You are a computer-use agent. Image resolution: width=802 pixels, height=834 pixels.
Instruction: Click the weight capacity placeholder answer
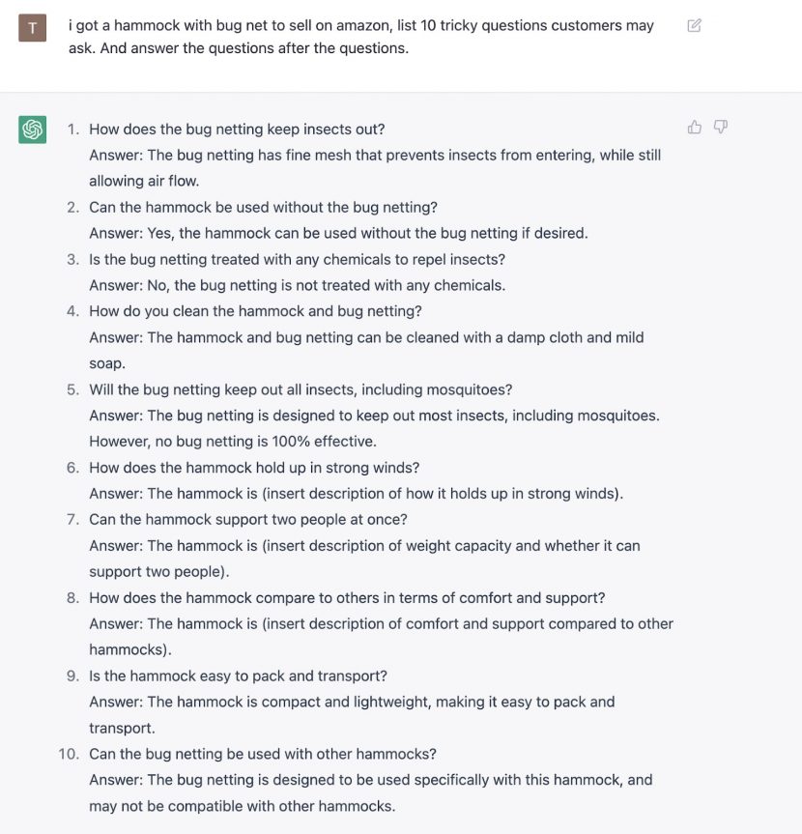[x=365, y=559]
